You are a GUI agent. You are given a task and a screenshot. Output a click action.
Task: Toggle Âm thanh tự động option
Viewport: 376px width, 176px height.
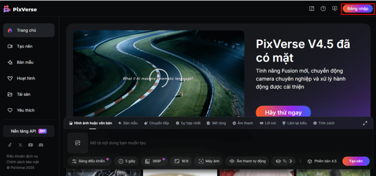coord(247,161)
